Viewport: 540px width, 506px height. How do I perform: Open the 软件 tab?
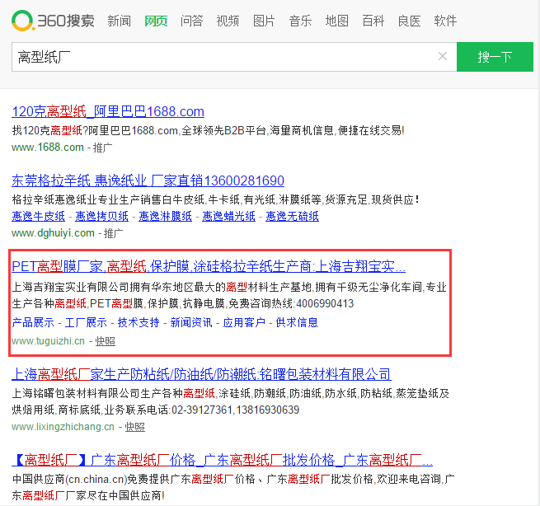point(445,21)
